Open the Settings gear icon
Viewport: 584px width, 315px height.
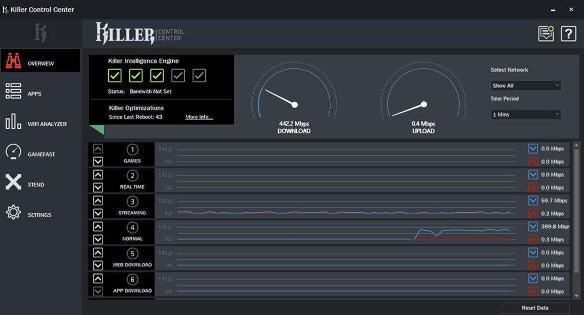click(13, 212)
